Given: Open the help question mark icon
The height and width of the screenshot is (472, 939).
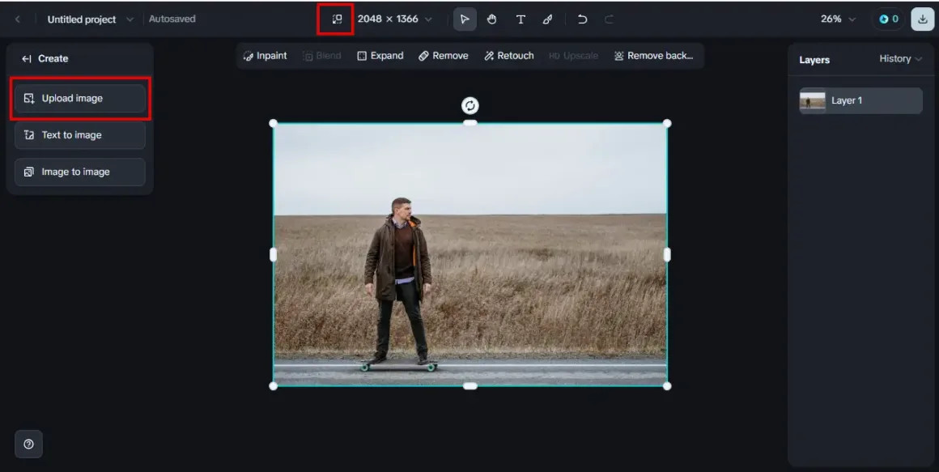Looking at the screenshot, I should [28, 444].
